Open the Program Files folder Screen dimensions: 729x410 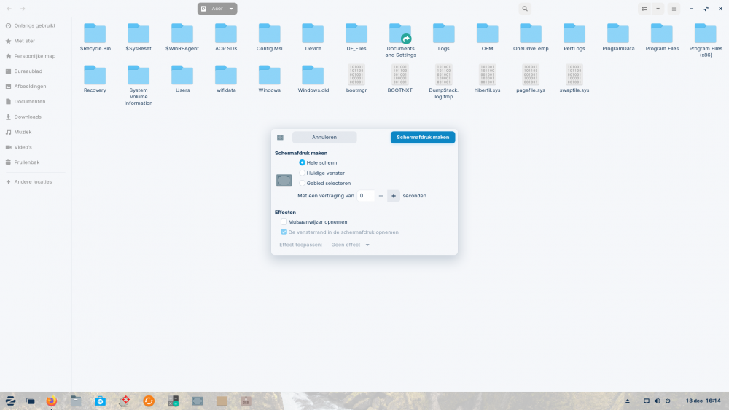pyautogui.click(x=662, y=37)
